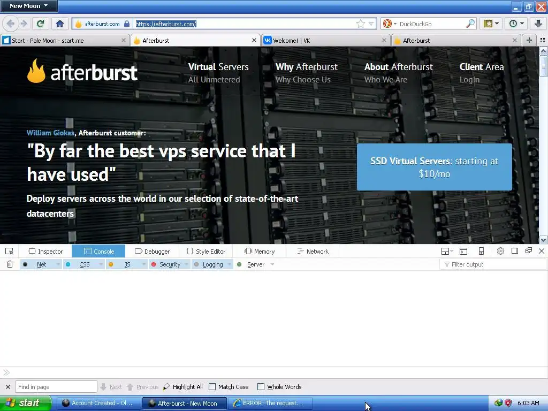Toggle the JS message filter

coord(123,264)
